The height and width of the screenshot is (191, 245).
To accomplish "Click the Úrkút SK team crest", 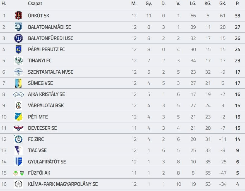I will coord(18,16).
